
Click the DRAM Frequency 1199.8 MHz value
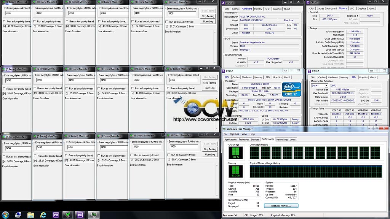pos(355,32)
